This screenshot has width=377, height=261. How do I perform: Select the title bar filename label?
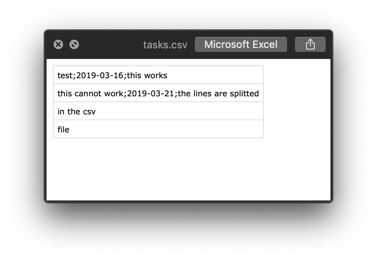pyautogui.click(x=164, y=44)
